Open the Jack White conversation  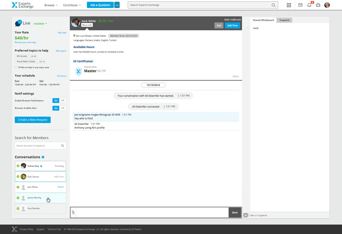40,187
